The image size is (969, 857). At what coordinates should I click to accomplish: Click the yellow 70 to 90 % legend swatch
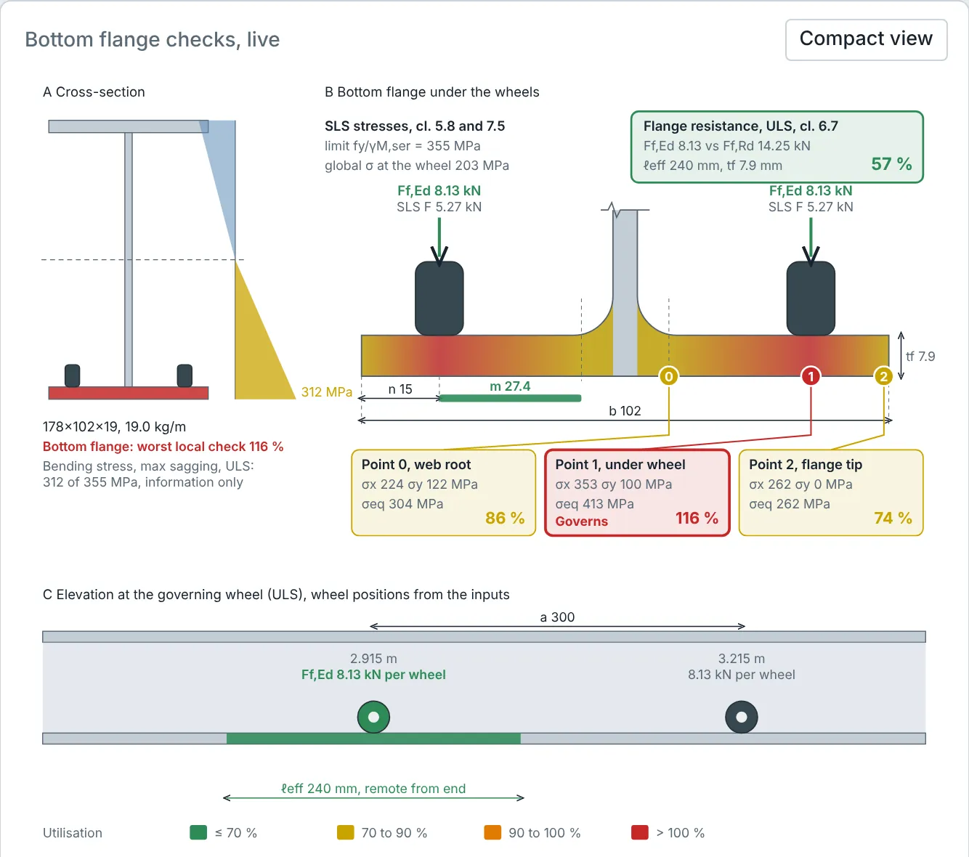click(x=345, y=832)
